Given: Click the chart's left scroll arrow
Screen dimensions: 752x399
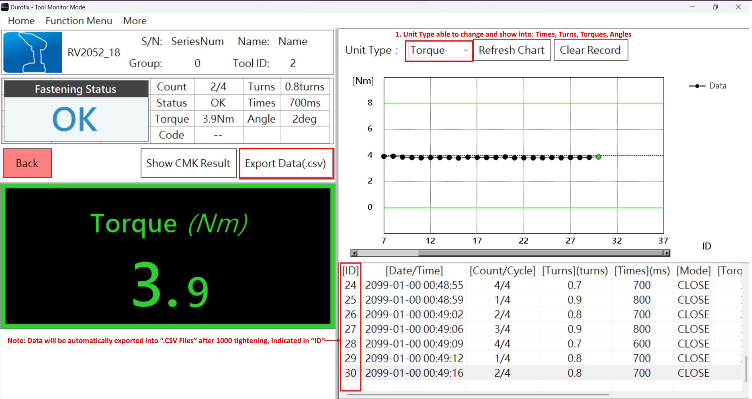Looking at the screenshot, I should 354,253.
